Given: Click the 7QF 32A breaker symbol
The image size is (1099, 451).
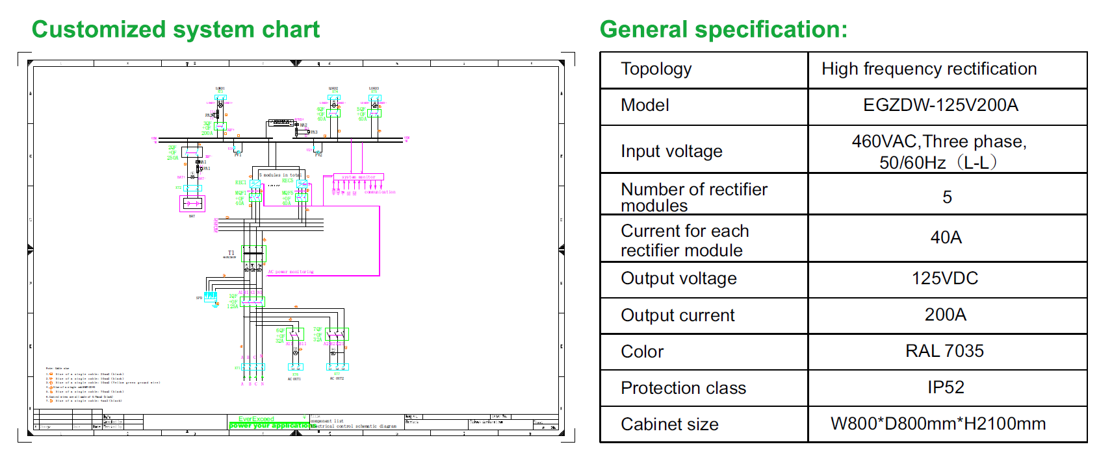Looking at the screenshot, I should 337,334.
